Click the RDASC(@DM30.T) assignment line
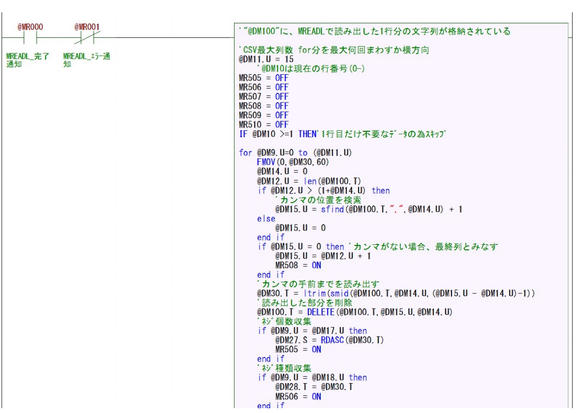 (329, 340)
